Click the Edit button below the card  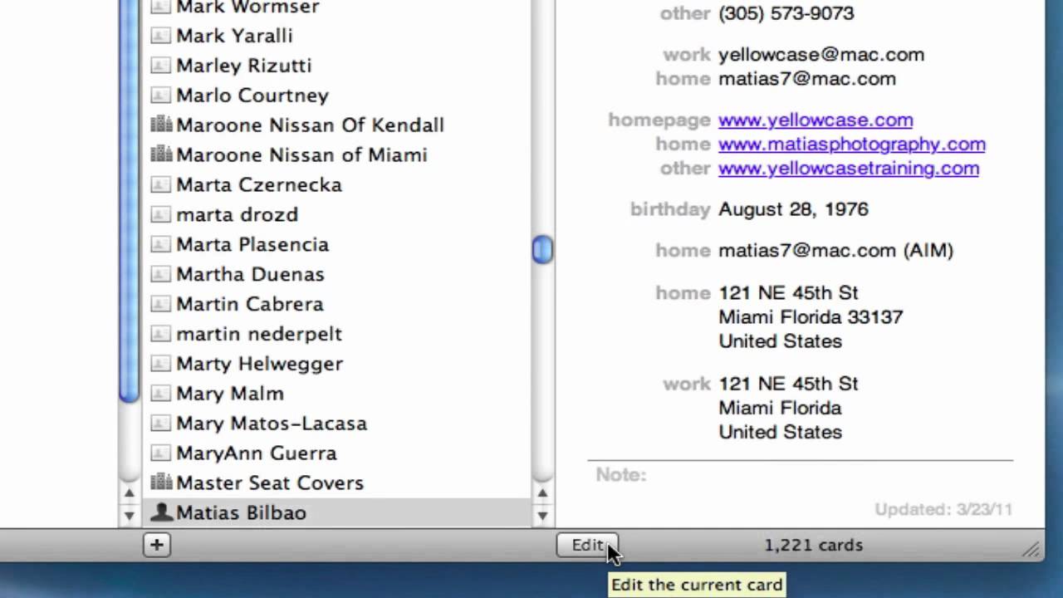tap(587, 545)
